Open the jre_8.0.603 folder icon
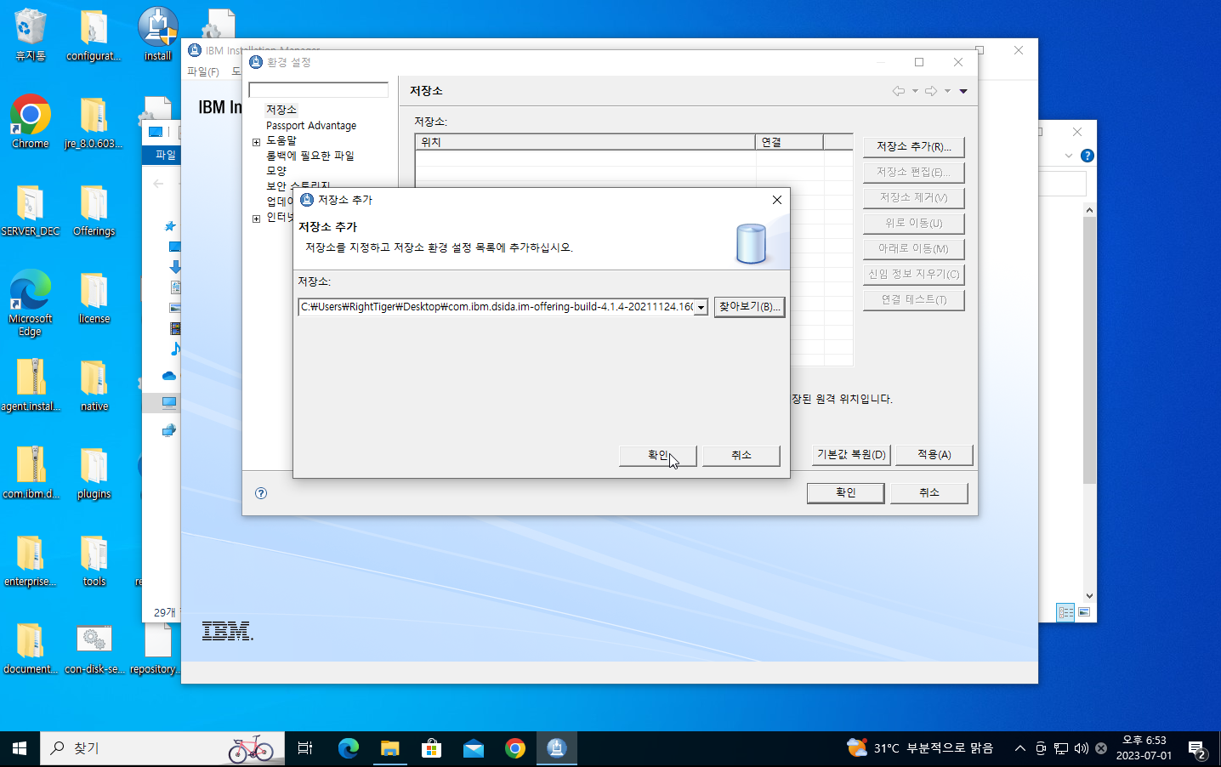The width and height of the screenshot is (1221, 767). click(94, 122)
